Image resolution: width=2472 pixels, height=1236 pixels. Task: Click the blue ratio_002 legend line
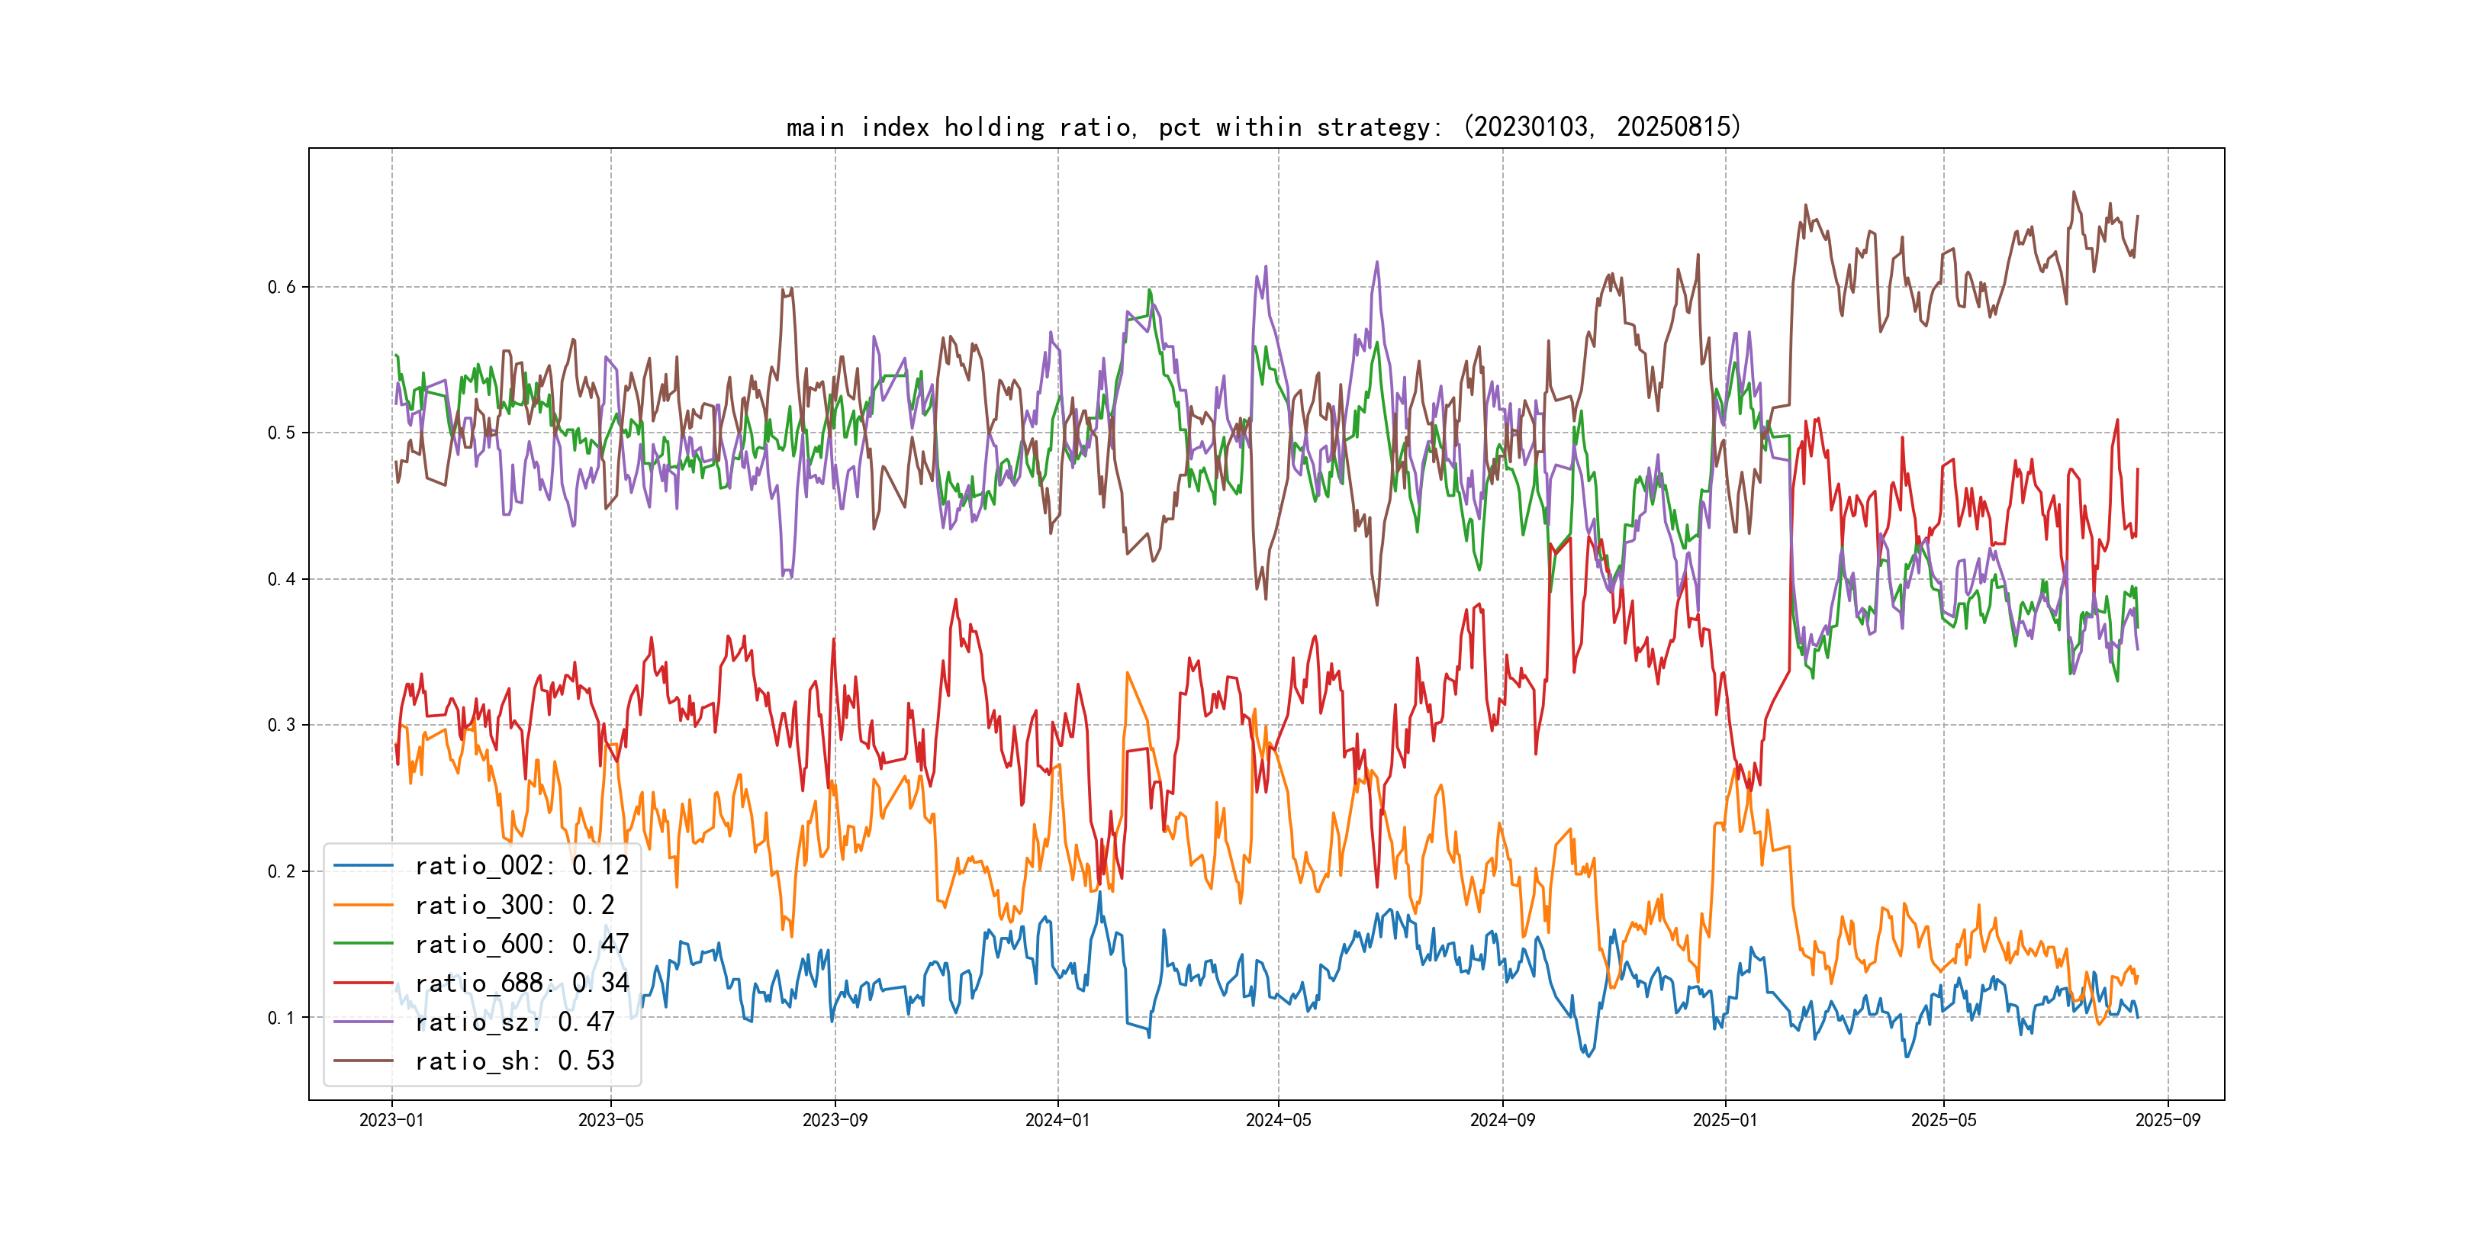tap(362, 866)
